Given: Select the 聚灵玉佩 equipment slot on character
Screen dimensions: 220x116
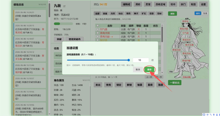Looking at the screenshot, I should [190, 45].
